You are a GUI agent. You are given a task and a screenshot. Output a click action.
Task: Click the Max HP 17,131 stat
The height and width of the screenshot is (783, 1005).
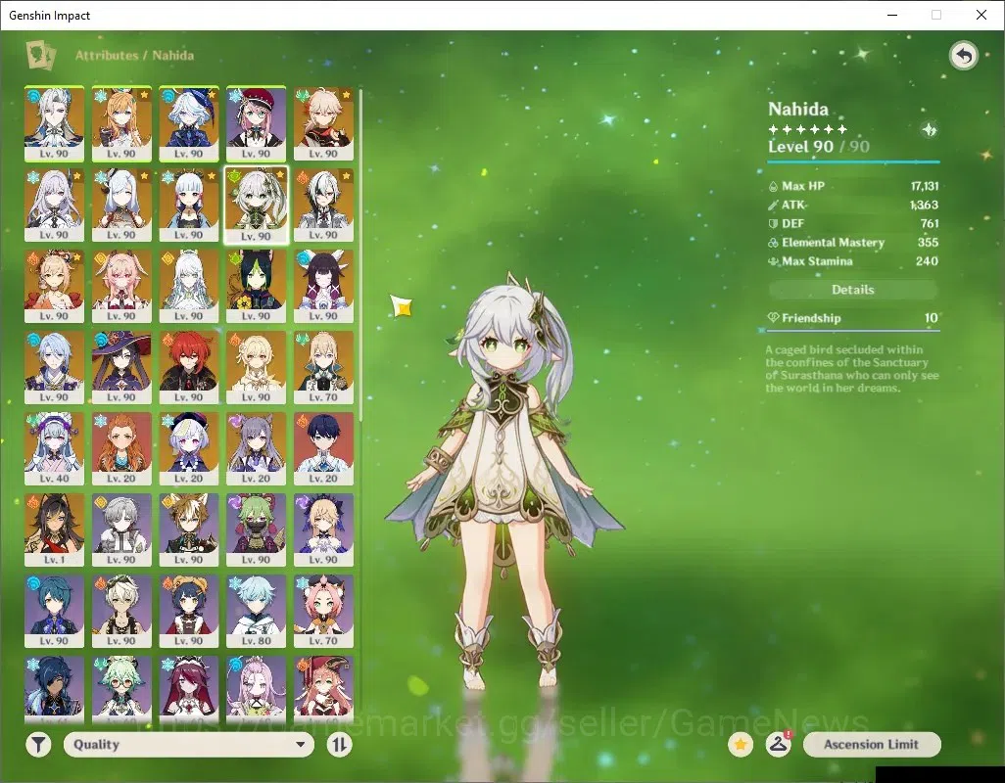point(853,186)
